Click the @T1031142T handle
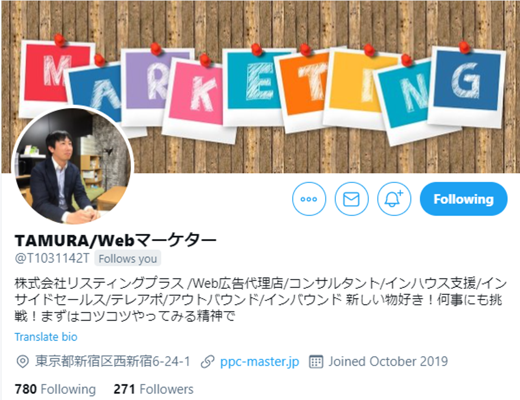The width and height of the screenshot is (520, 400). pyautogui.click(x=52, y=258)
